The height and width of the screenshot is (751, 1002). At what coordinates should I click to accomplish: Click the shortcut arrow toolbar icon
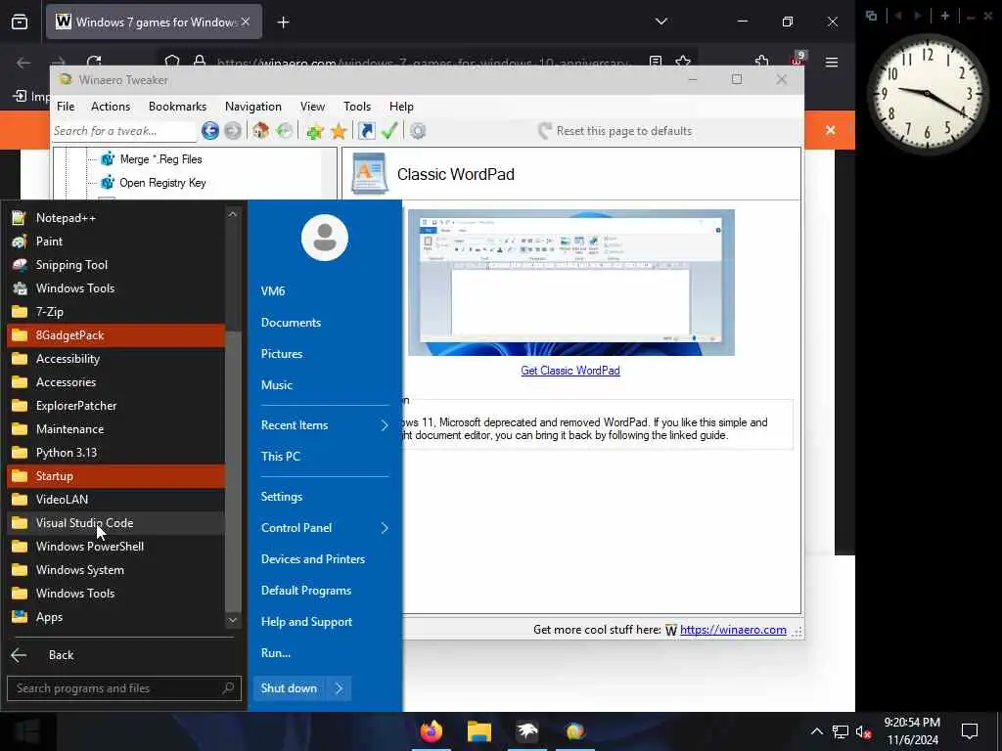pos(366,131)
